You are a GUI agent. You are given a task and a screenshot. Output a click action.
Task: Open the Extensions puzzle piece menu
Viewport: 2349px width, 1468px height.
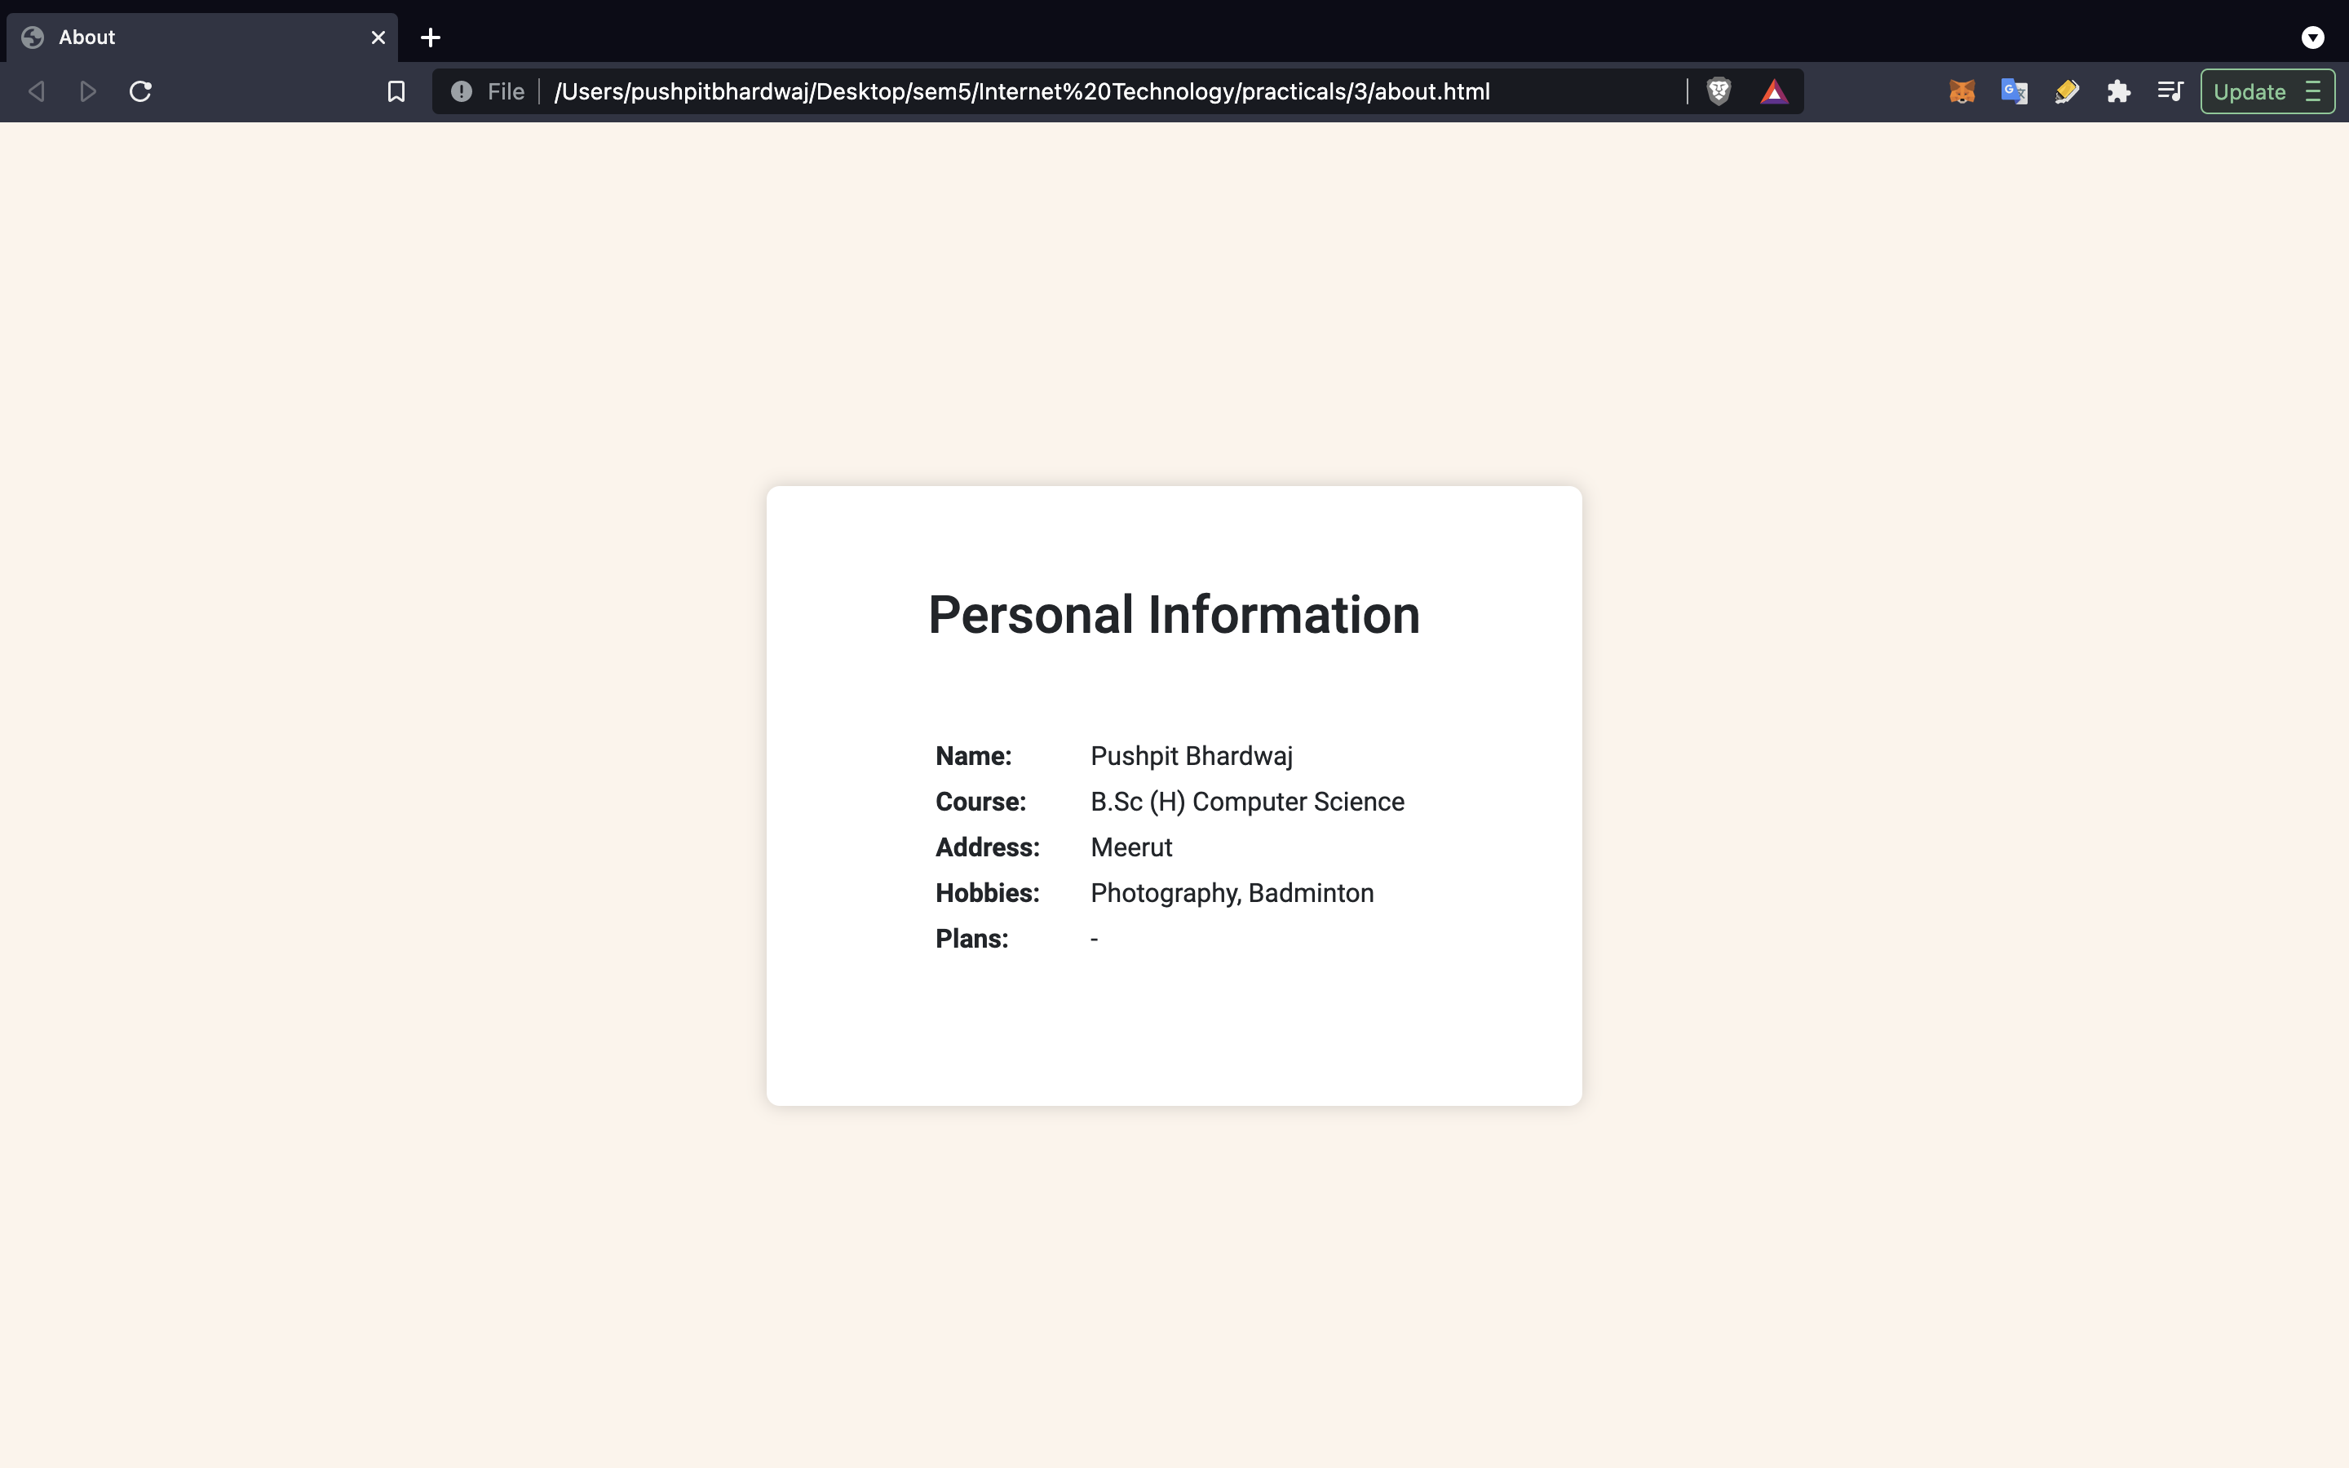click(x=2118, y=91)
